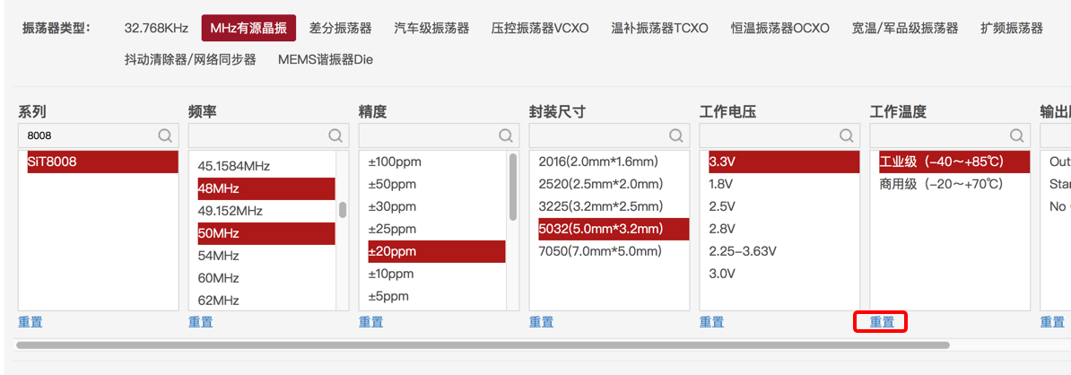Focus the 工作电压 search input field
The image size is (1071, 375).
[x=779, y=135]
